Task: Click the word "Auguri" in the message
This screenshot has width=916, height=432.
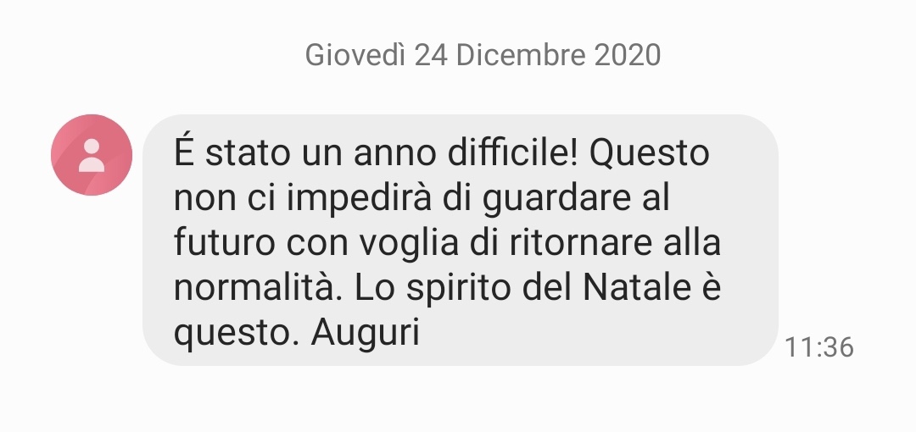Action: 366,334
